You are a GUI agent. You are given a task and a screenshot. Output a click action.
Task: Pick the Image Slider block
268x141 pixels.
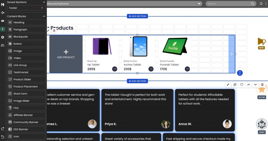coord(26,101)
